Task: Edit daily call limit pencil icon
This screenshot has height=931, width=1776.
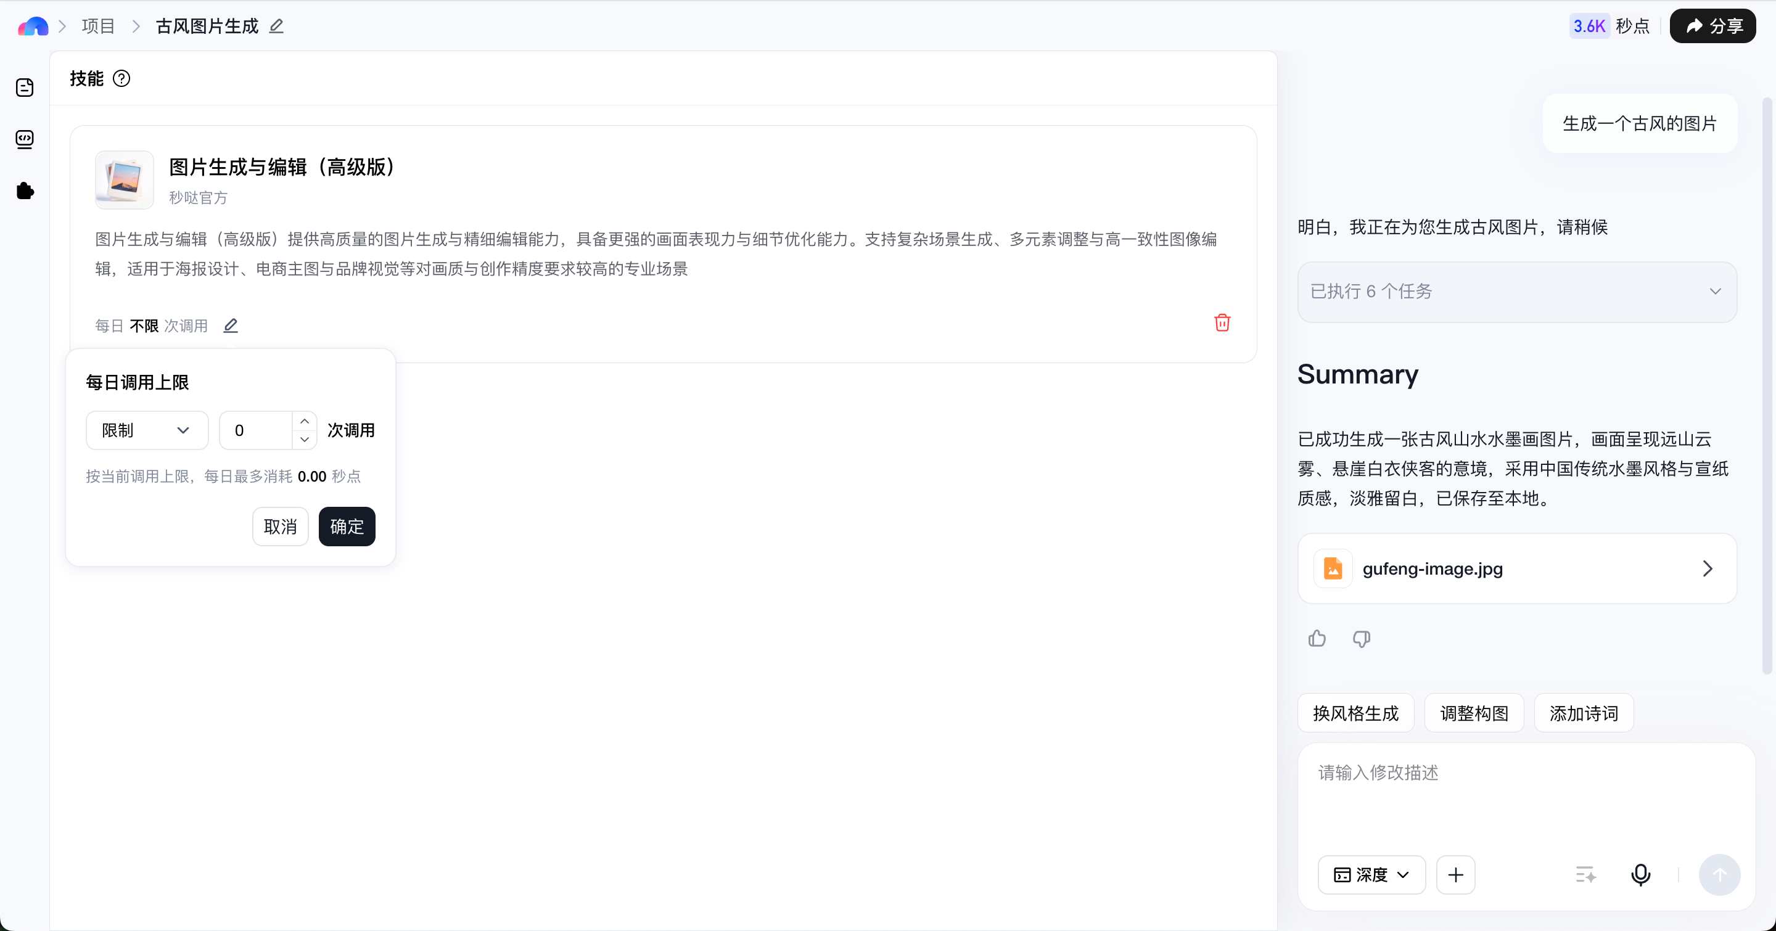Action: point(231,326)
